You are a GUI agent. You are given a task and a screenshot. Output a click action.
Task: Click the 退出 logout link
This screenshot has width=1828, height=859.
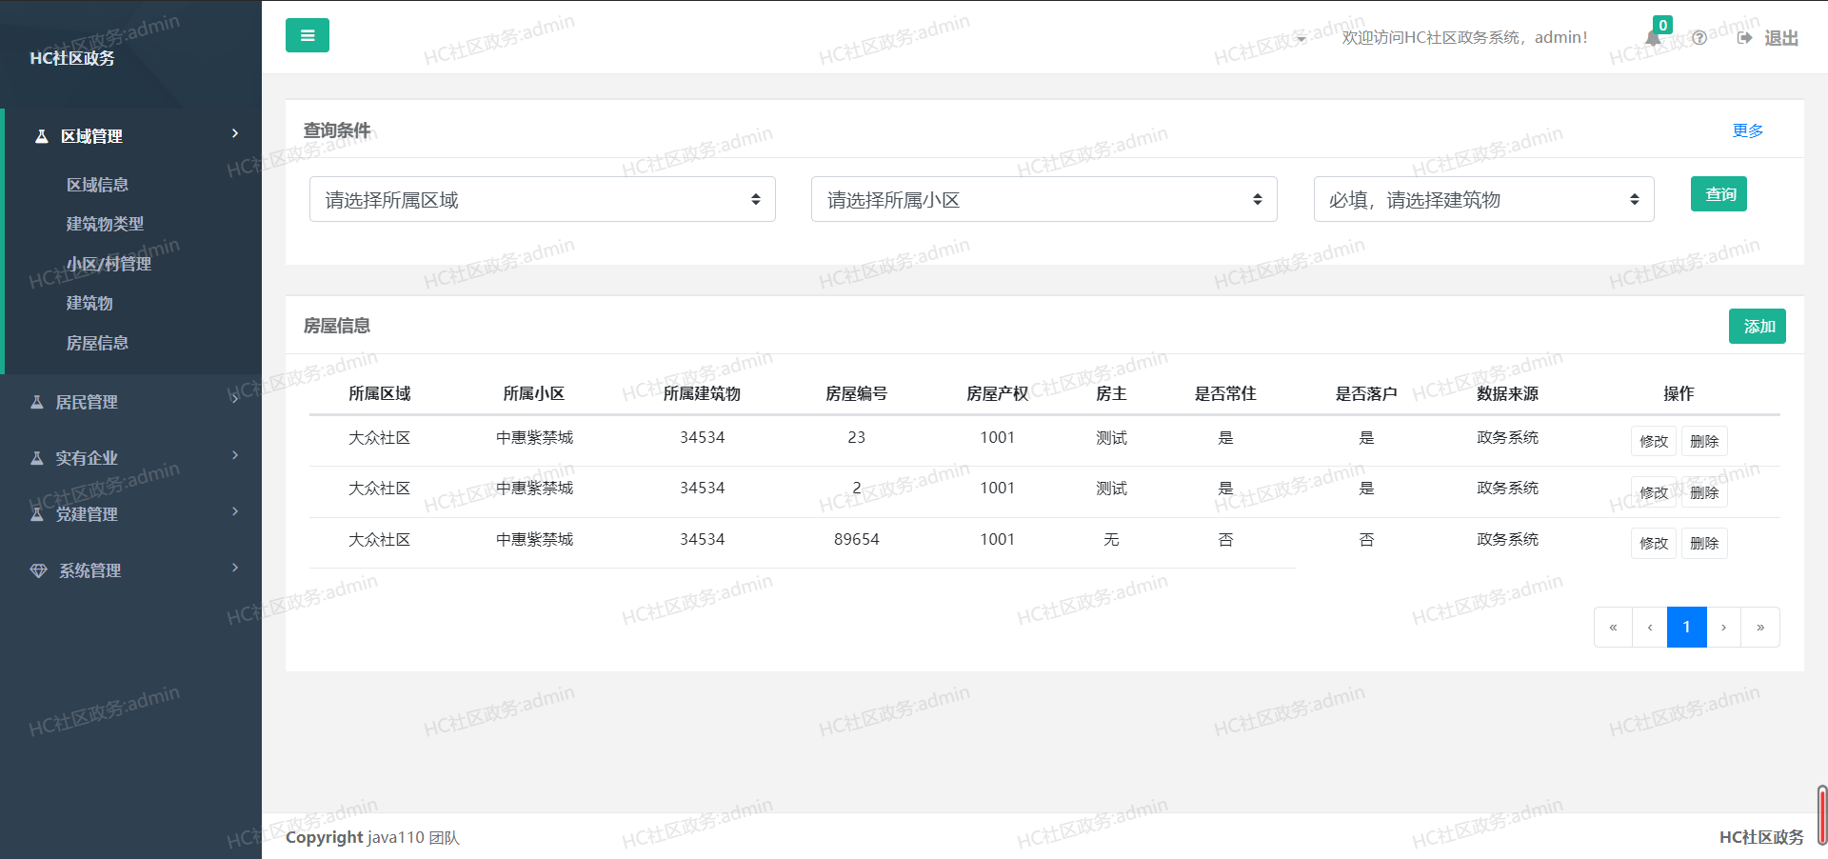click(1780, 38)
